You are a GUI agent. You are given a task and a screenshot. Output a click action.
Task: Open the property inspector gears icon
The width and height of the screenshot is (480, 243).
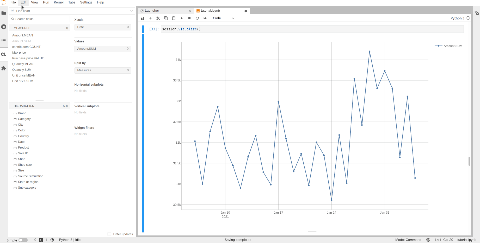pos(477,13)
